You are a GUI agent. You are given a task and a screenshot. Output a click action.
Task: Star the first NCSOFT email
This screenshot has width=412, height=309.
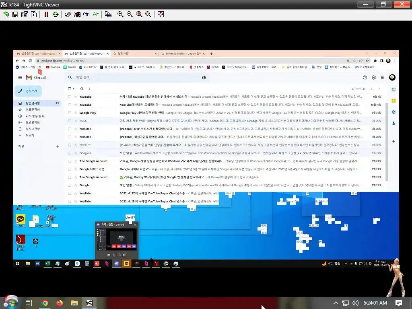point(76,121)
